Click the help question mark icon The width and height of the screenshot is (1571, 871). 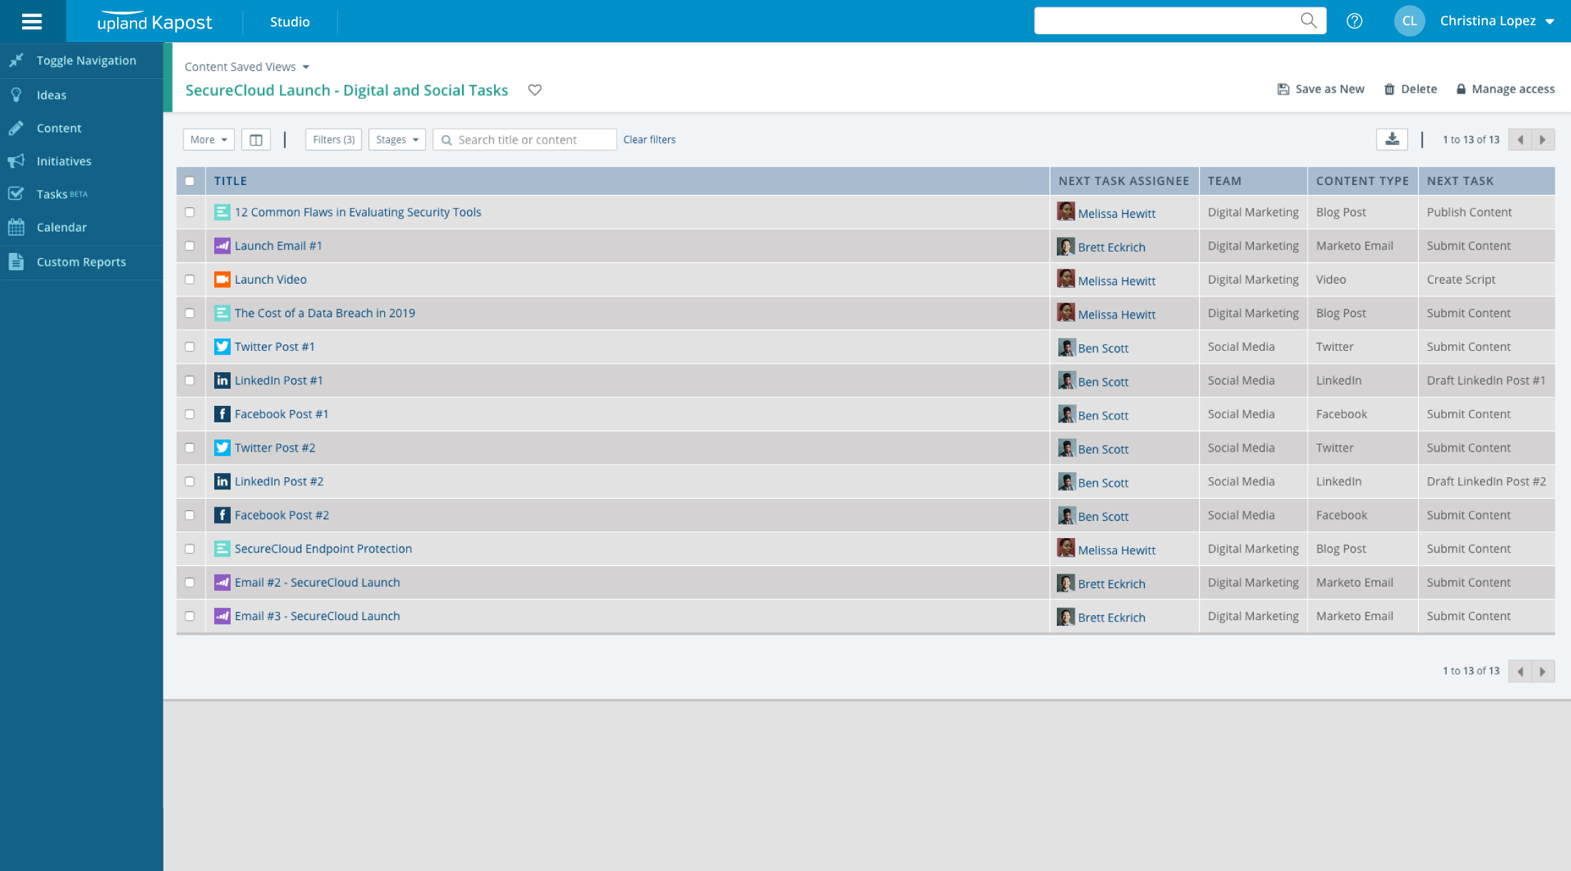pos(1354,21)
